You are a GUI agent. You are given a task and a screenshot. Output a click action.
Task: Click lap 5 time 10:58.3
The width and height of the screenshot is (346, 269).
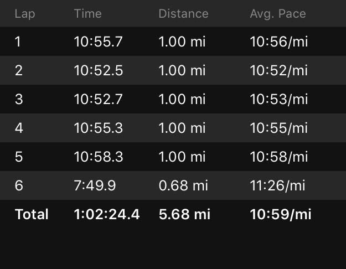[99, 157]
